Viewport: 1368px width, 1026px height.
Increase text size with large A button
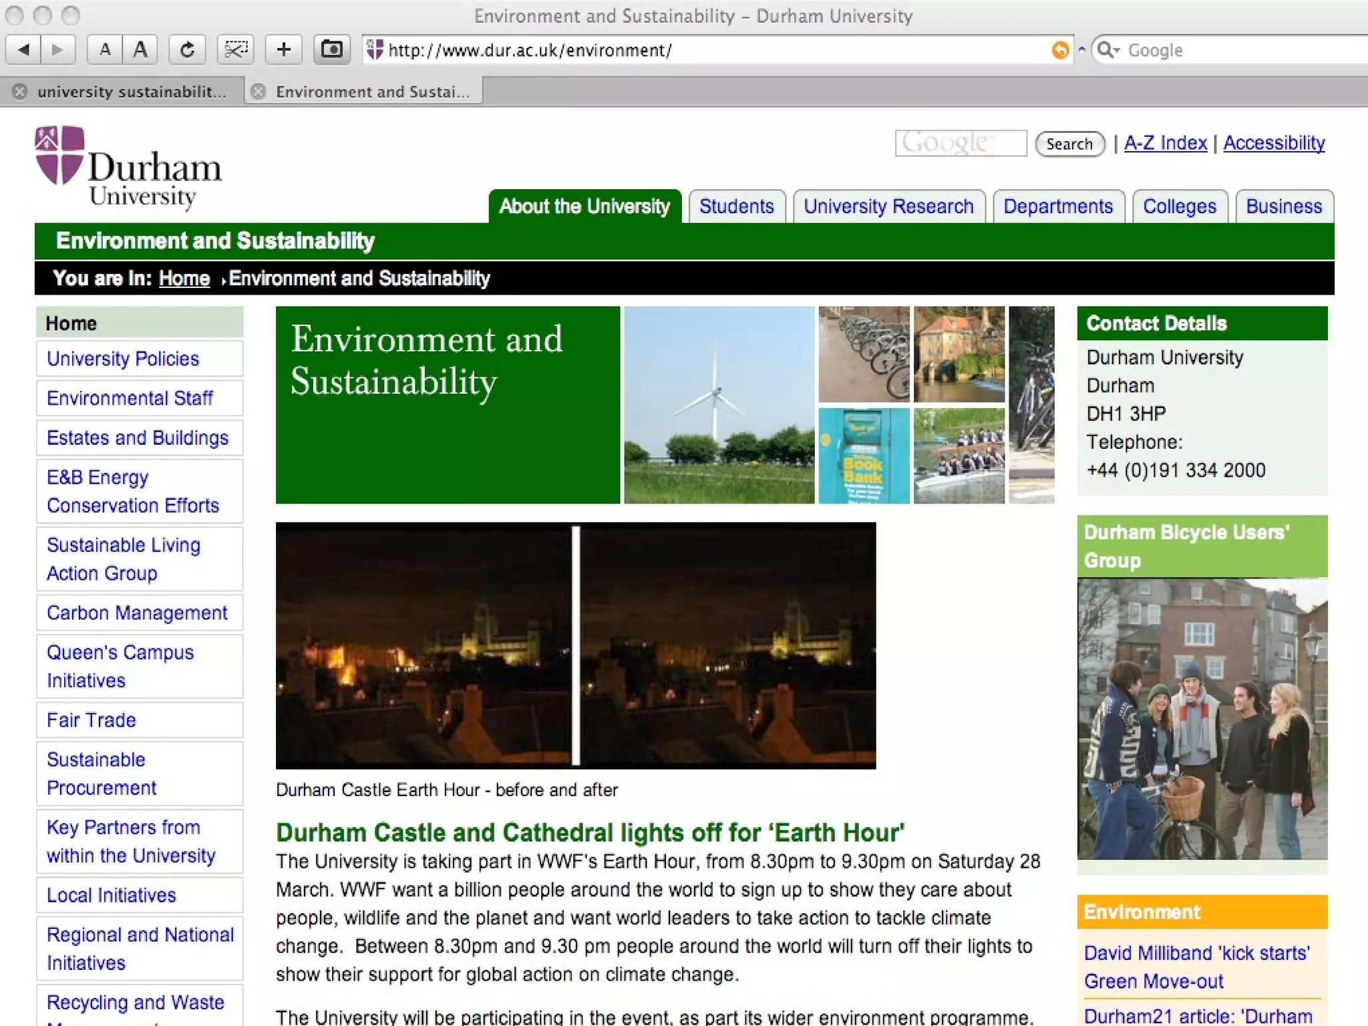point(140,50)
